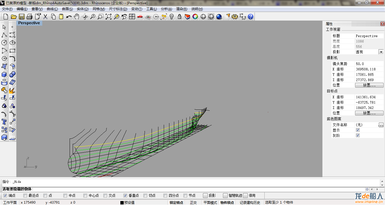
Task: Click the four-viewport layout icon
Action: (132, 17)
